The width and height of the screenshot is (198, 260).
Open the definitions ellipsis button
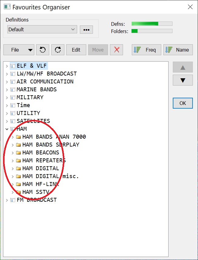[86, 29]
